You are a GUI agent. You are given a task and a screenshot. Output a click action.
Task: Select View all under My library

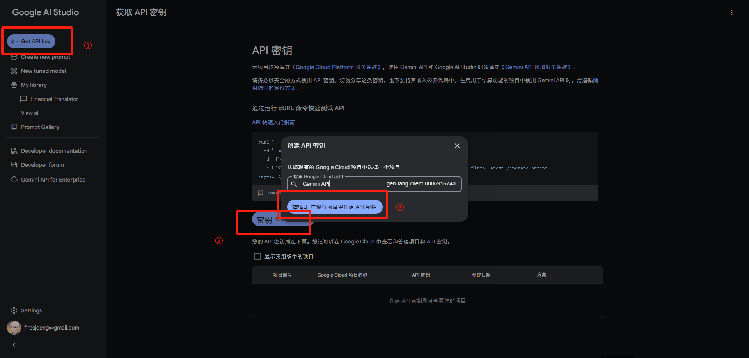click(30, 113)
